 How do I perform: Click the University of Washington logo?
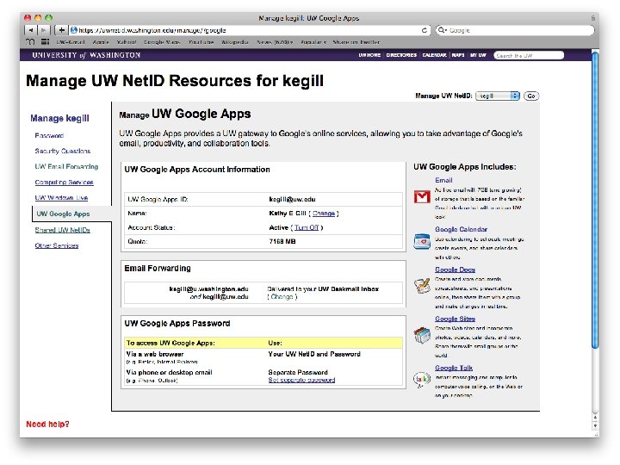pos(86,55)
